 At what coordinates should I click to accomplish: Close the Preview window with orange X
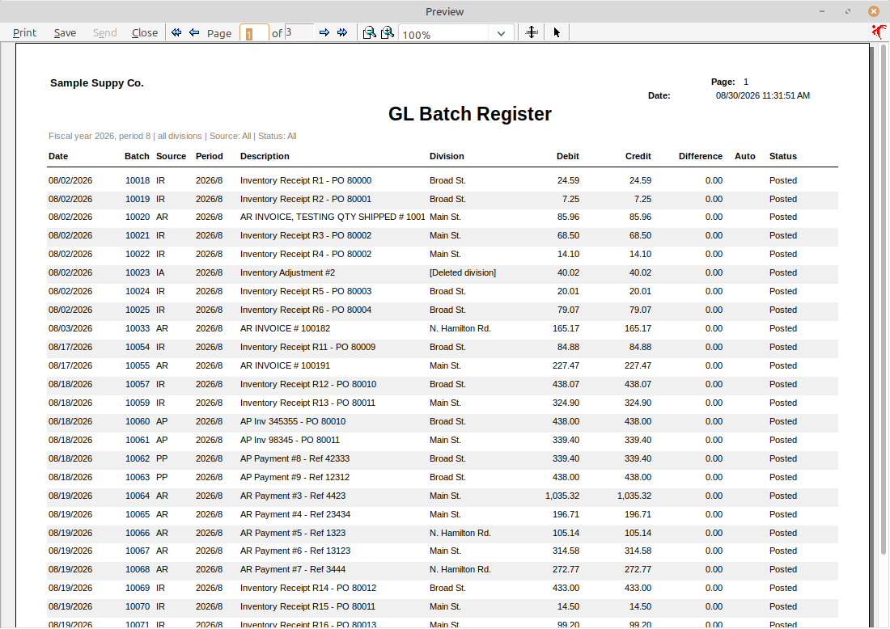(874, 11)
